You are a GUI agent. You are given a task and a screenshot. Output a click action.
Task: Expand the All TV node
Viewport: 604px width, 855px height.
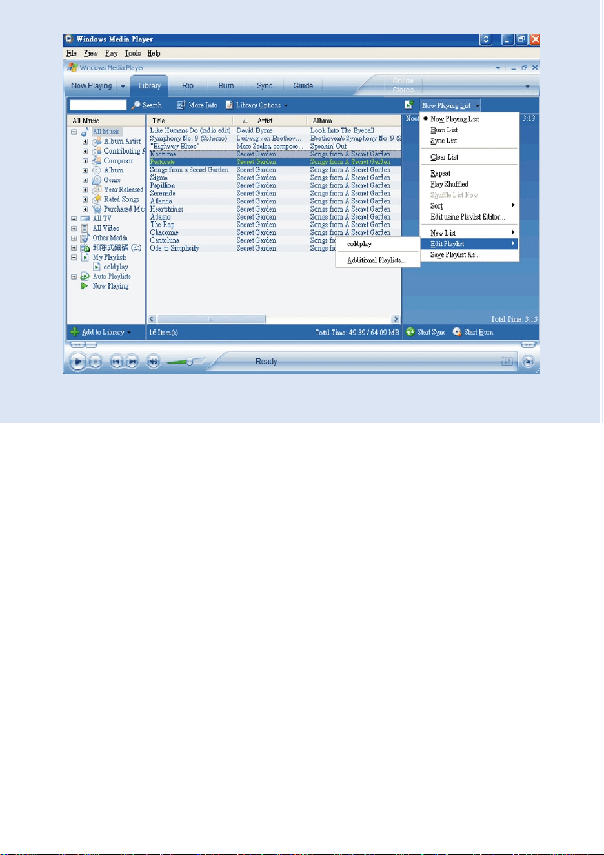click(x=74, y=219)
